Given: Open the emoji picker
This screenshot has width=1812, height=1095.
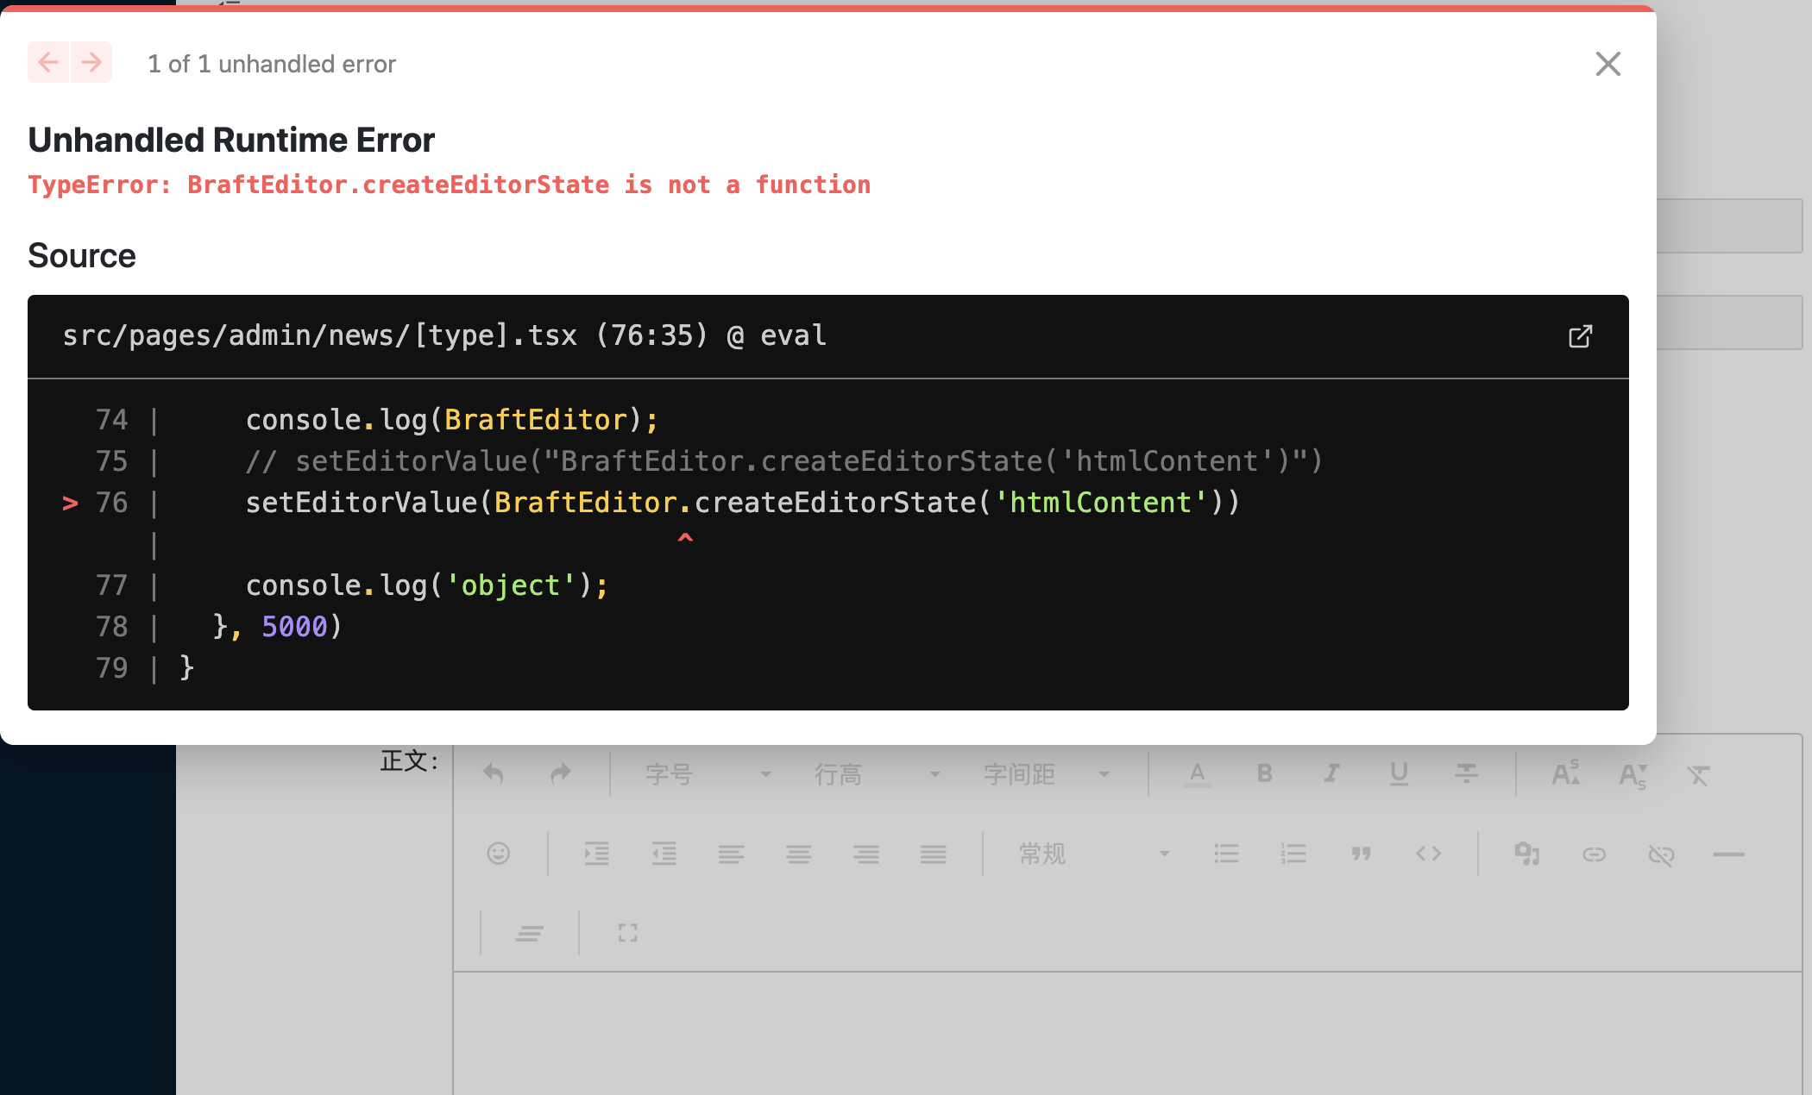Looking at the screenshot, I should coord(499,854).
